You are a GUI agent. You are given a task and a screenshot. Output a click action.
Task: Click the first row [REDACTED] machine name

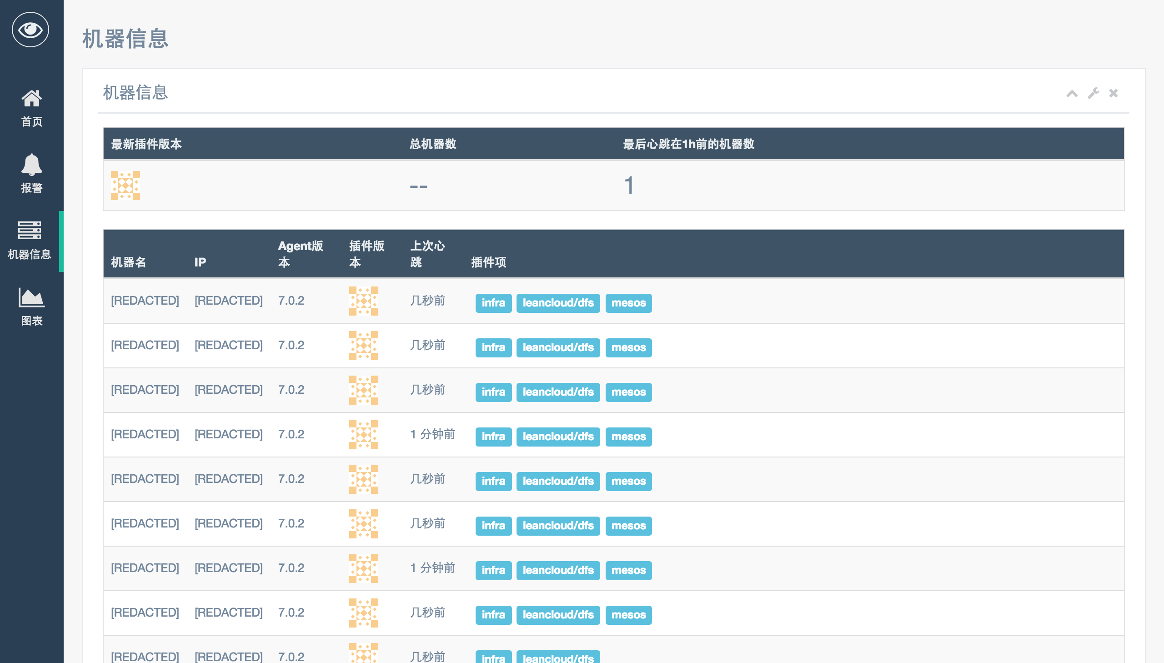tap(145, 301)
